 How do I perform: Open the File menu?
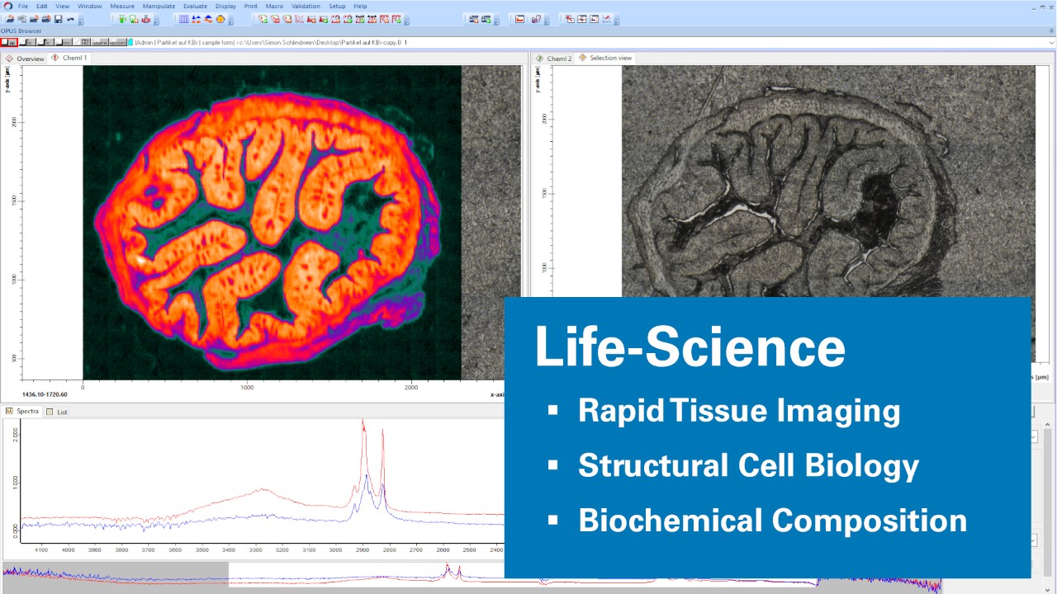(22, 6)
